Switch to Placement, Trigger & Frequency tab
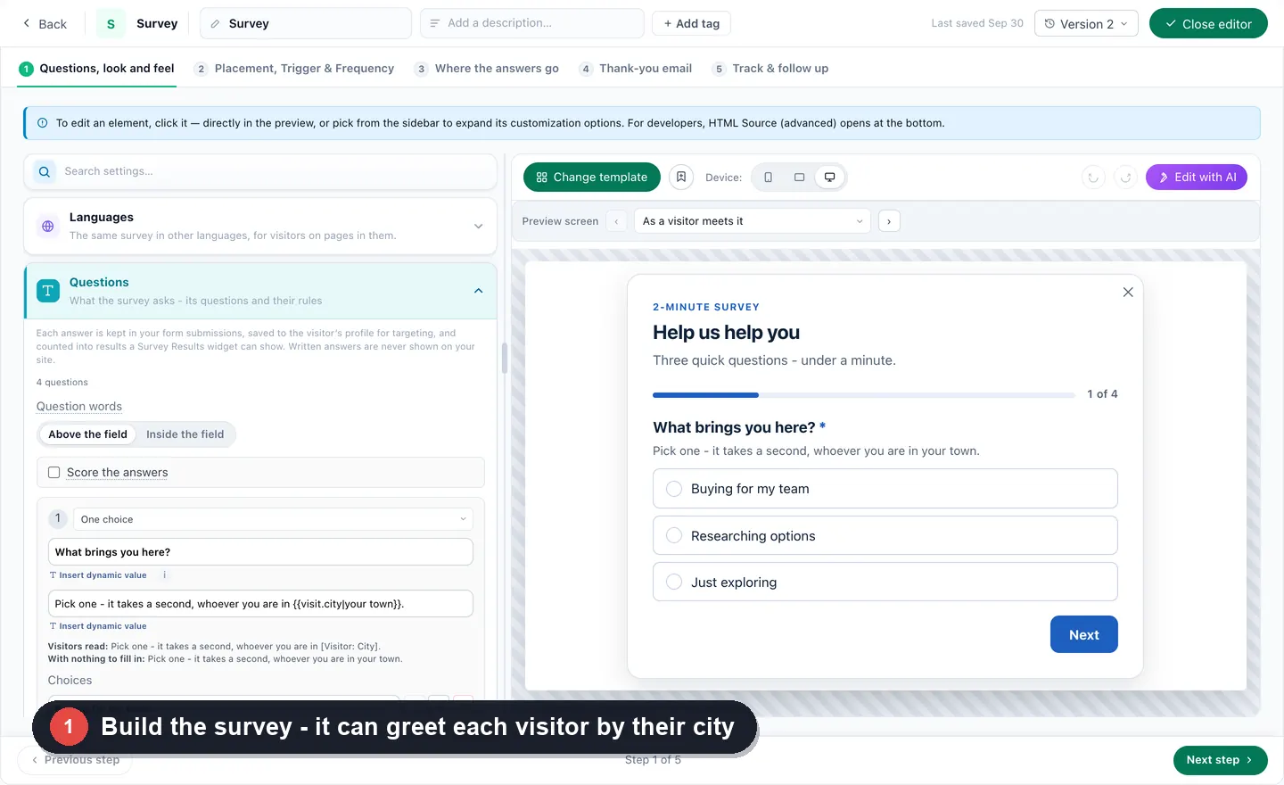The image size is (1284, 785). [294, 69]
